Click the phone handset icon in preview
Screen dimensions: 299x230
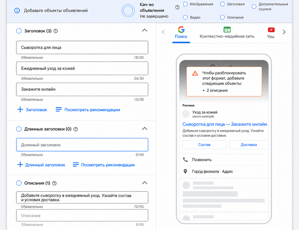pos(185,160)
